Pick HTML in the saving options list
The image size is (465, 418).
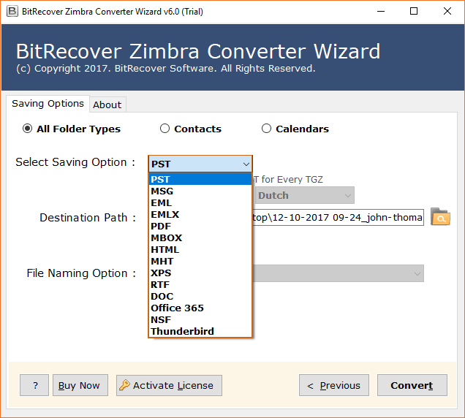pos(200,250)
